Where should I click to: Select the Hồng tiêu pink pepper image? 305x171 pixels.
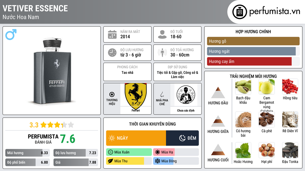[290, 87]
